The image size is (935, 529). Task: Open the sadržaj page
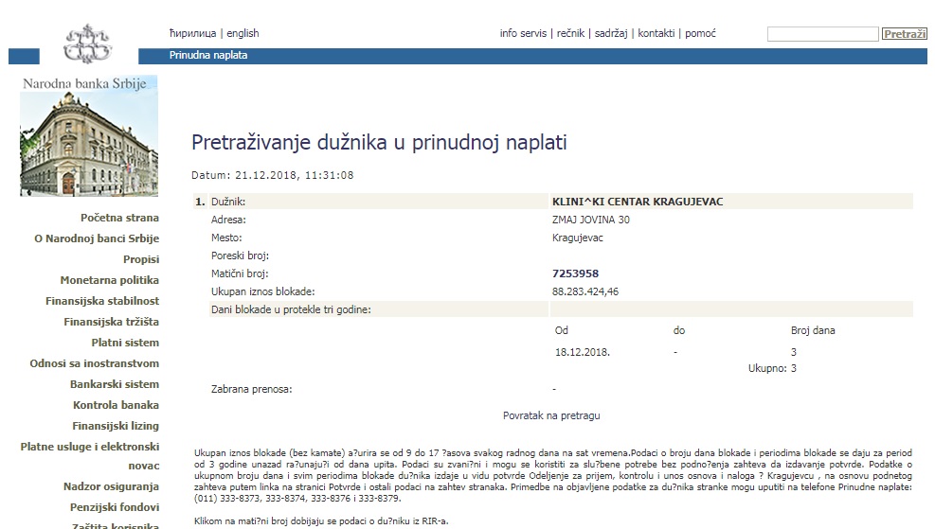pos(611,33)
